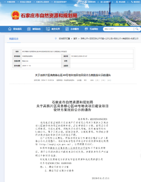141x182 pixels.
Task: Select the 批前公示 section tab
Action: [14, 39]
